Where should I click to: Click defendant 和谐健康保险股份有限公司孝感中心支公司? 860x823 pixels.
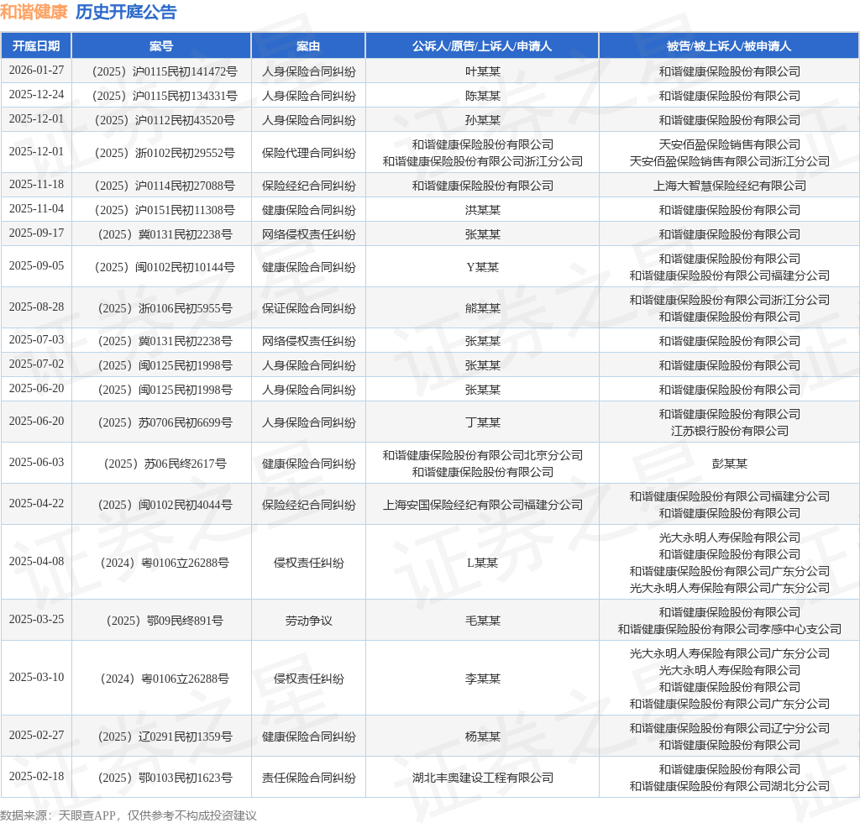730,629
